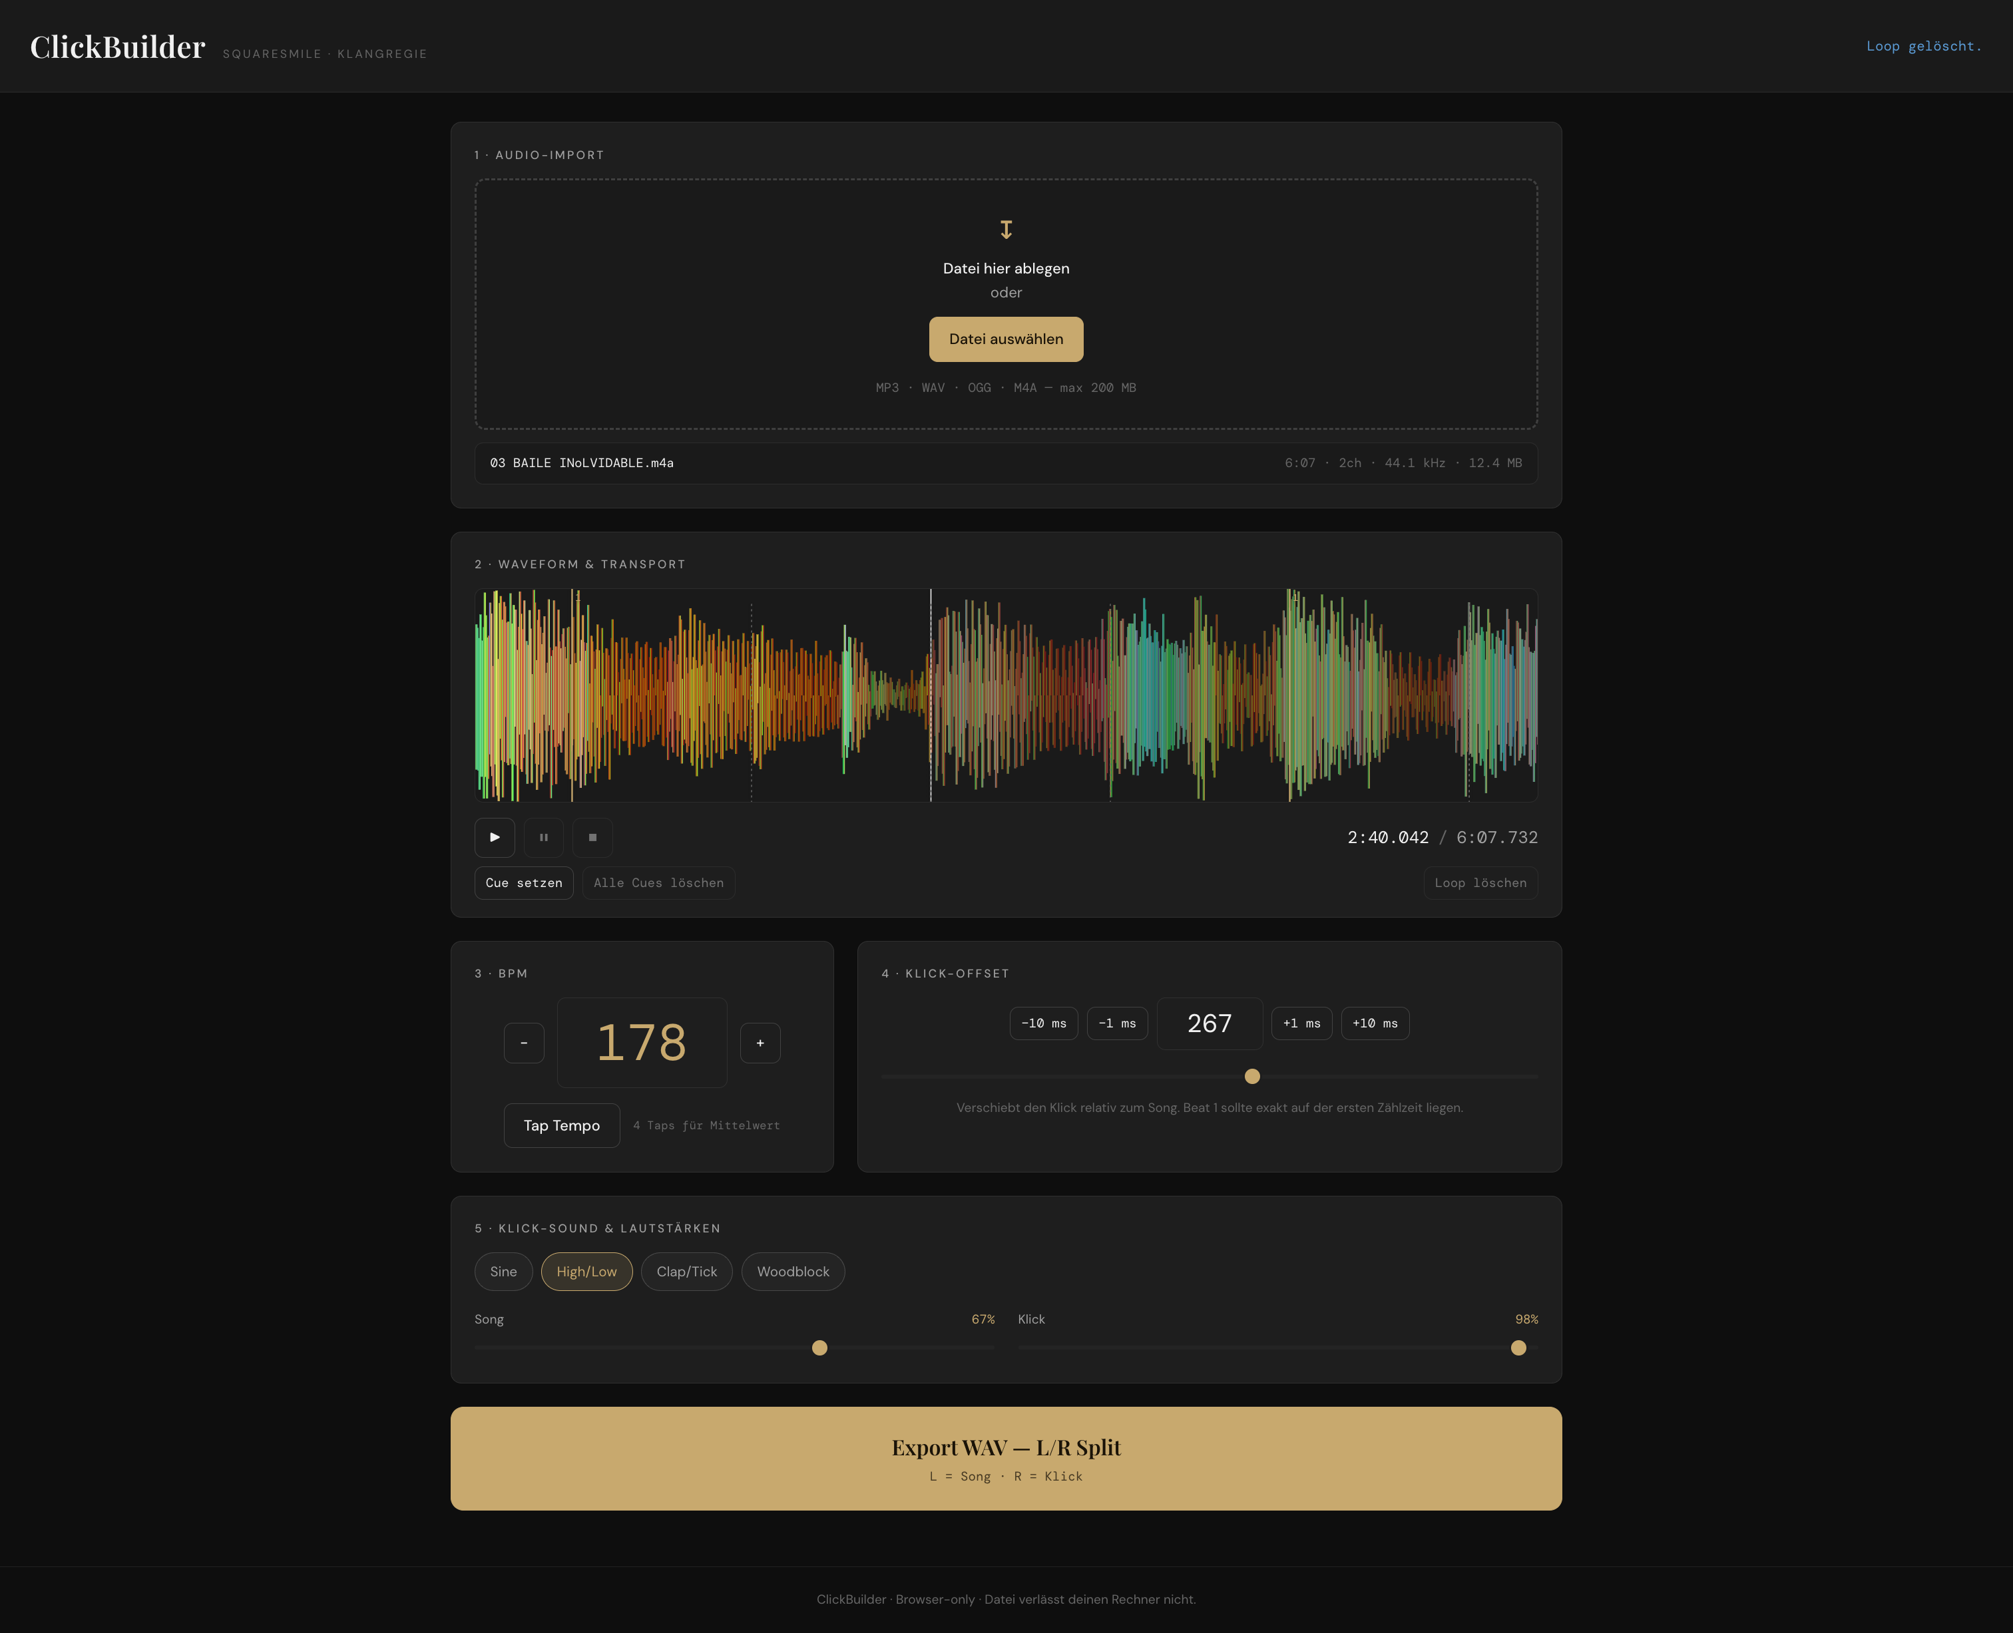Pause the song playback
Screen dimensions: 2013x1633
(544, 837)
